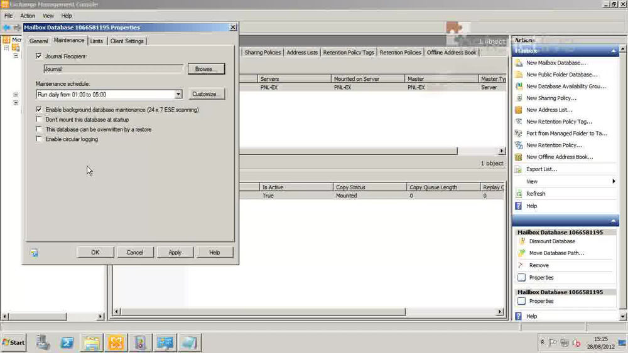Click the New Database Availability Group icon

point(519,87)
